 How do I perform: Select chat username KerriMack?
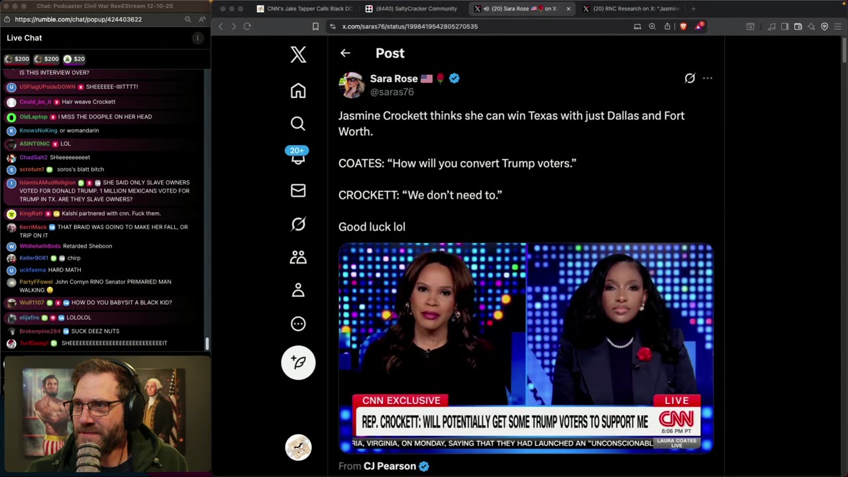click(33, 227)
